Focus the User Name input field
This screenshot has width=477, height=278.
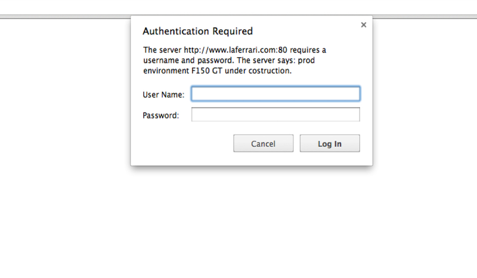(x=275, y=93)
